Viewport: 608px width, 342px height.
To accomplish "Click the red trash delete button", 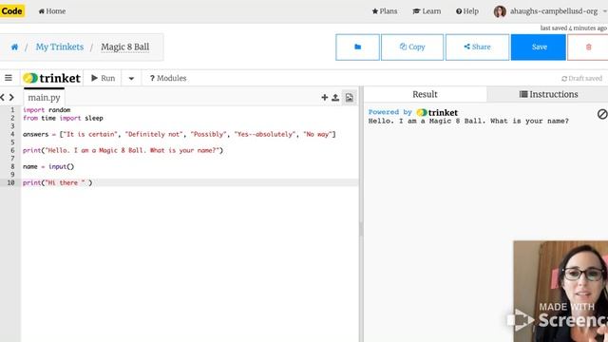I will click(x=588, y=47).
